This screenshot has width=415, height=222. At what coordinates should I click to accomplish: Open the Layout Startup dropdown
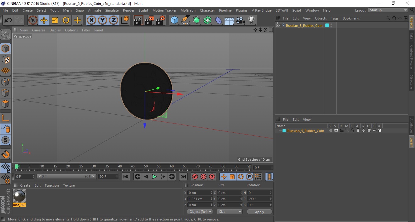click(388, 10)
